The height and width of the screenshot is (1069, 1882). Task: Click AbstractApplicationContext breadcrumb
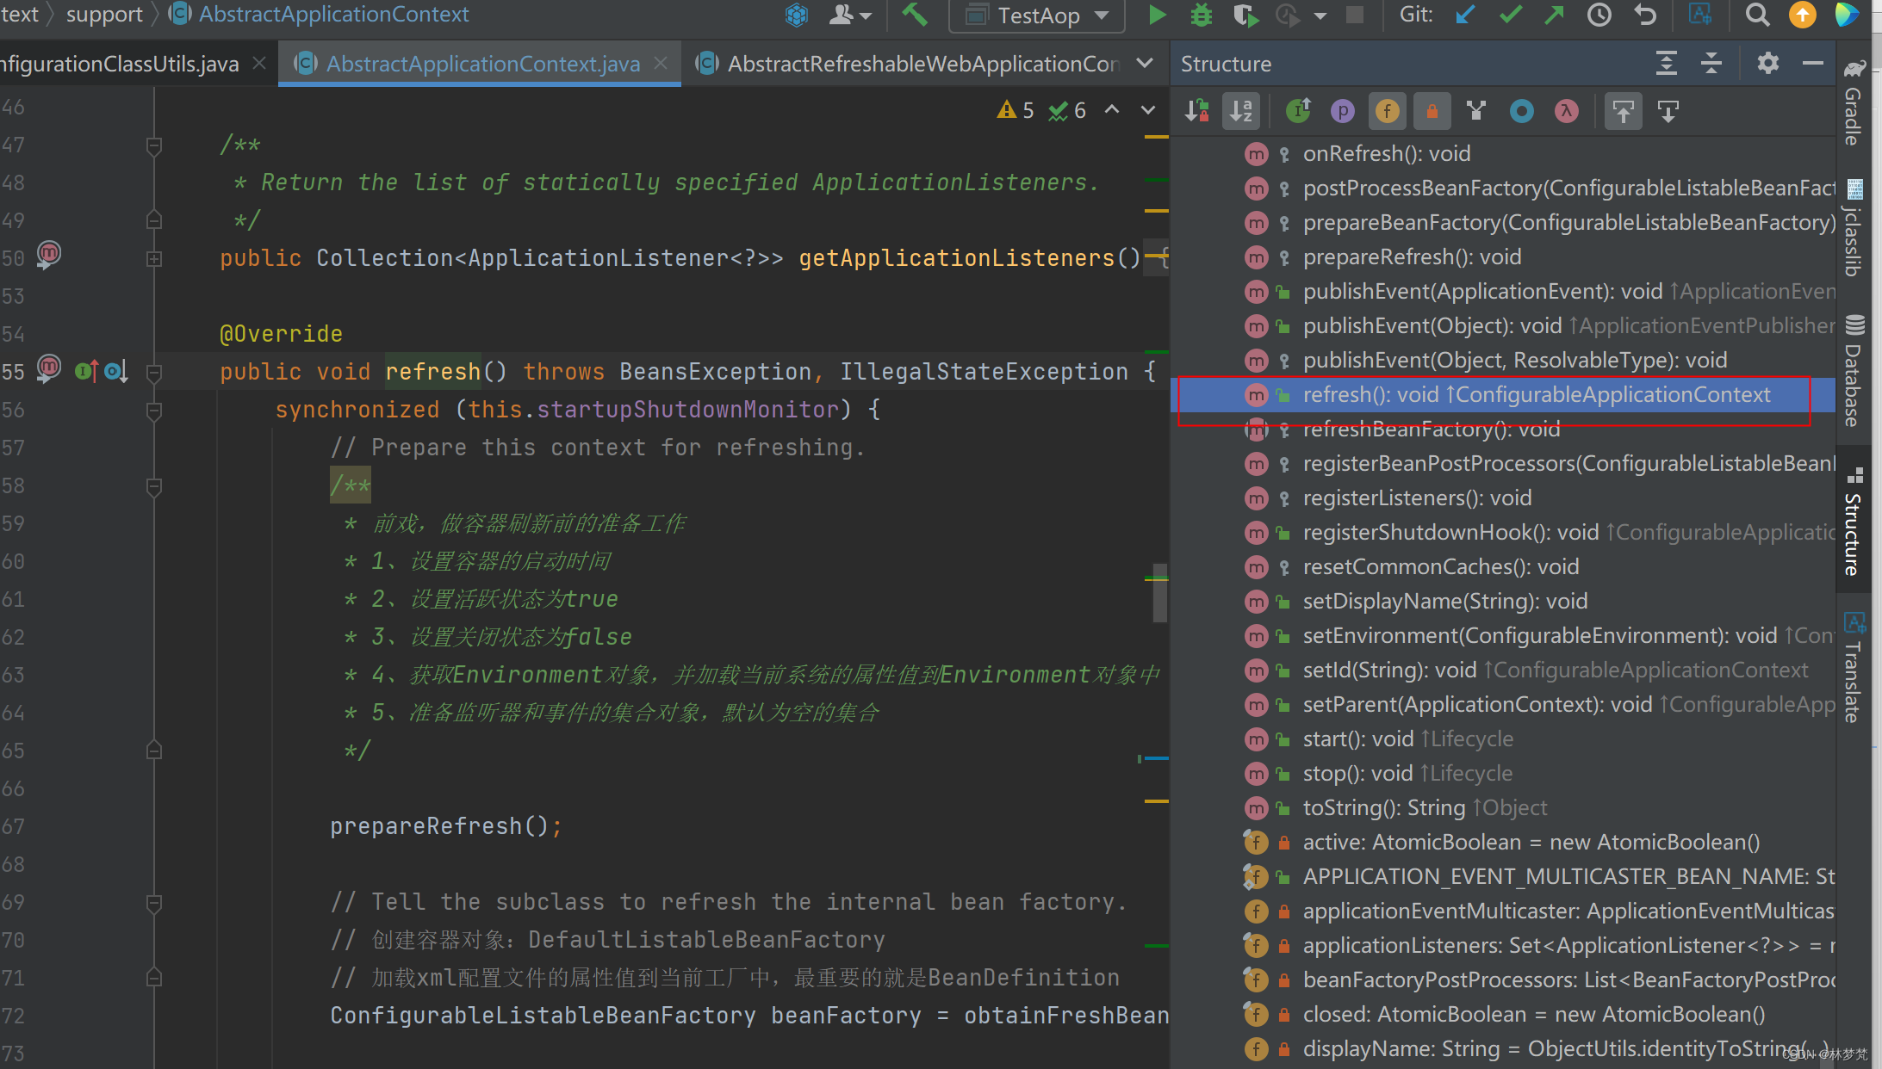point(333,15)
